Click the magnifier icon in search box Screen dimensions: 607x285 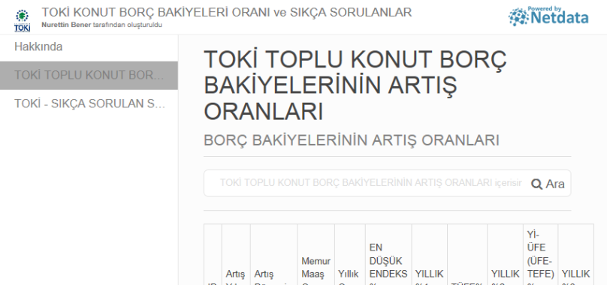point(536,184)
